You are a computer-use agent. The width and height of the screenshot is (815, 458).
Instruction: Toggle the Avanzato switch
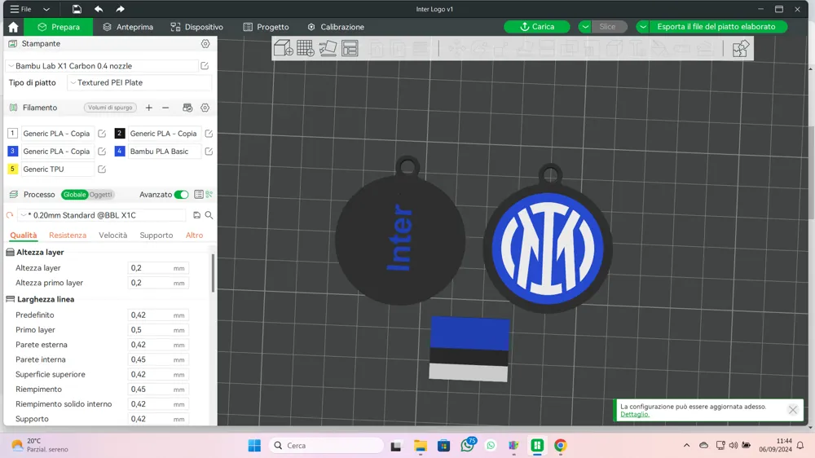[x=181, y=195]
